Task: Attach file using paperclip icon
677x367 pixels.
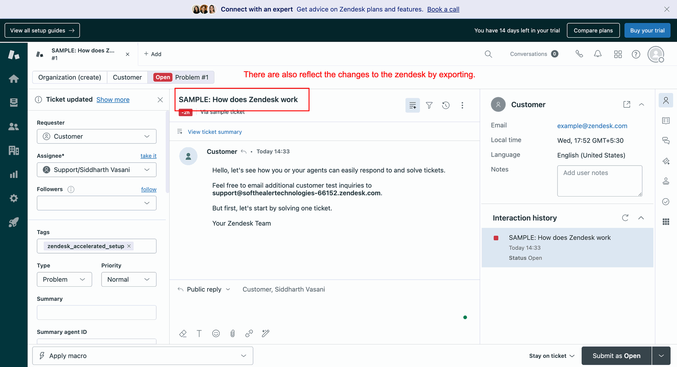Action: (233, 333)
